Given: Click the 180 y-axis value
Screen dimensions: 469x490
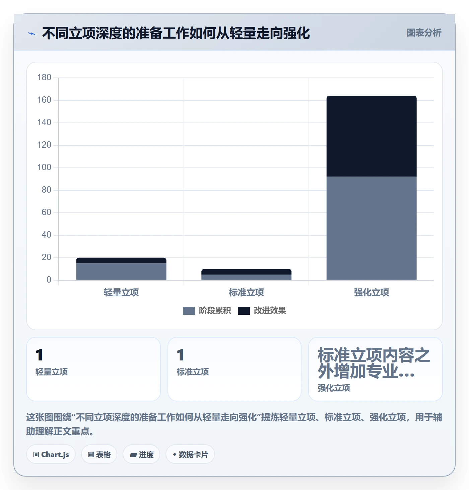Looking at the screenshot, I should 44,78.
